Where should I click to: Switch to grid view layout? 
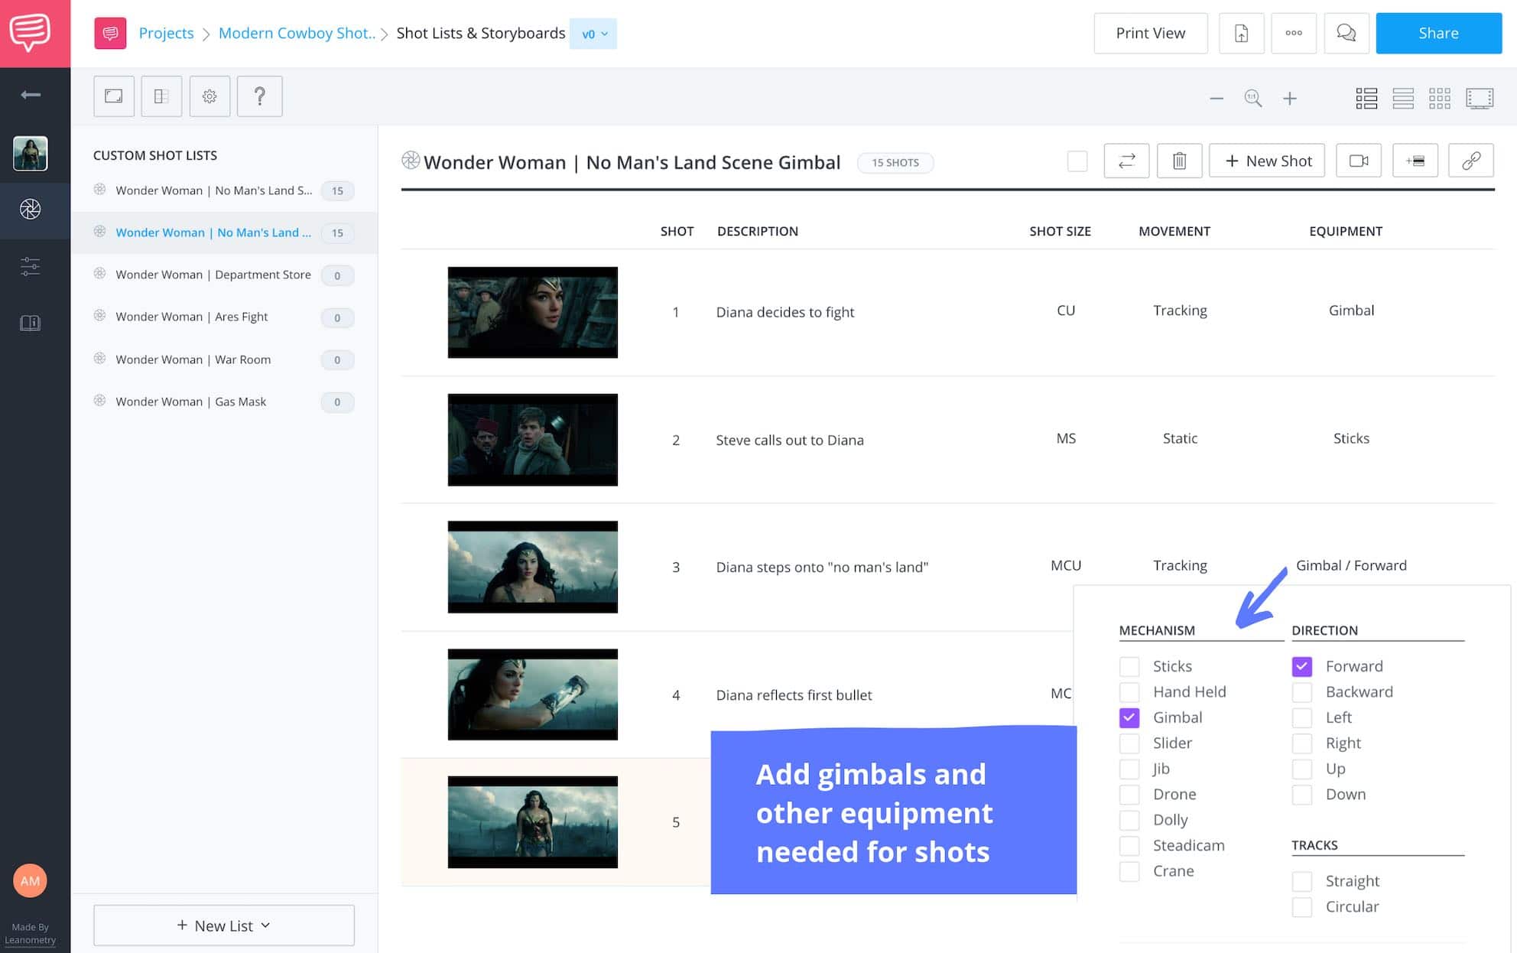pos(1440,99)
